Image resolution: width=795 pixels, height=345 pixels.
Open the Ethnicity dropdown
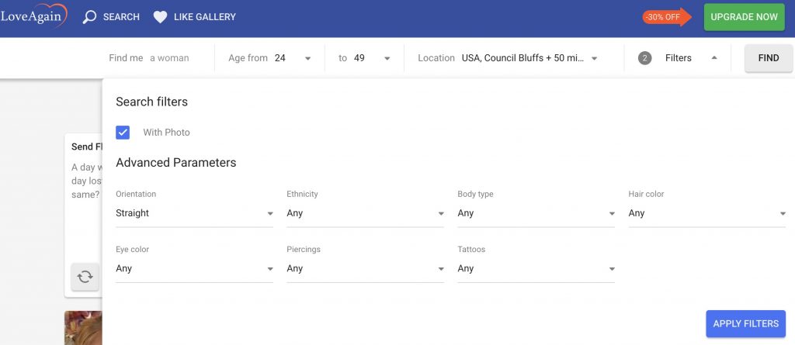(365, 213)
